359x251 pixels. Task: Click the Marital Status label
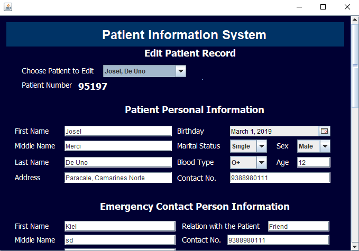click(198, 146)
